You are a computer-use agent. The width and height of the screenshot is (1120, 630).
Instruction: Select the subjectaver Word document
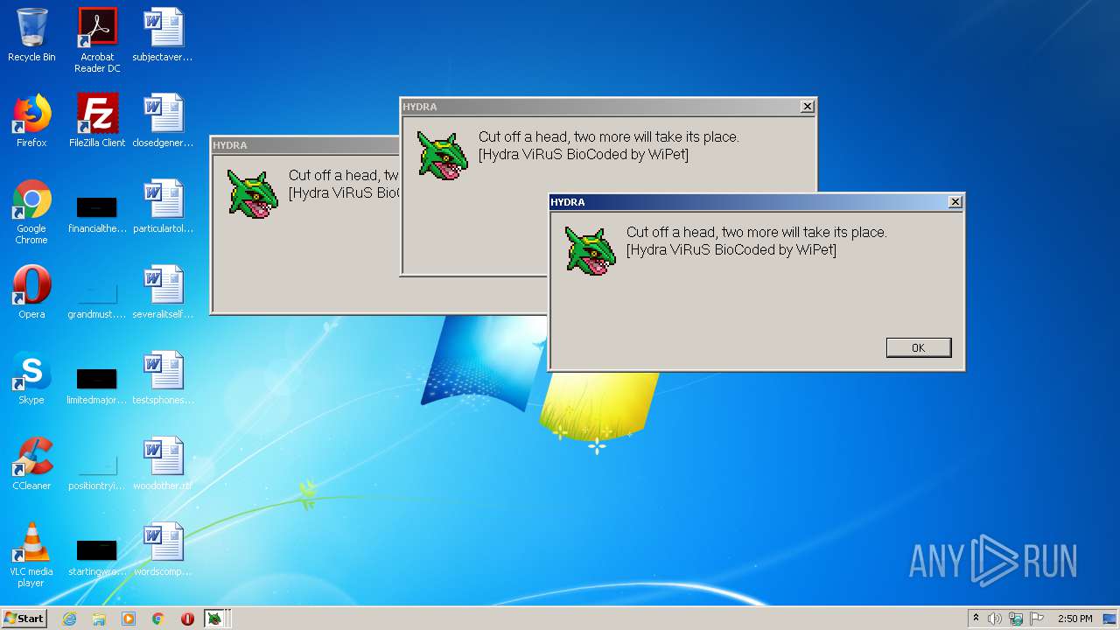pyautogui.click(x=163, y=35)
